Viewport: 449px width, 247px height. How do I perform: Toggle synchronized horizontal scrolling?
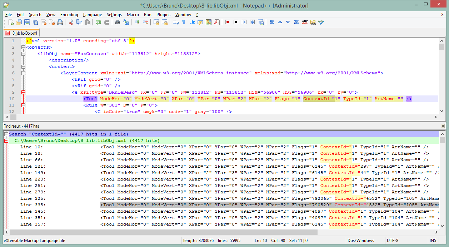pyautogui.click(x=165, y=22)
